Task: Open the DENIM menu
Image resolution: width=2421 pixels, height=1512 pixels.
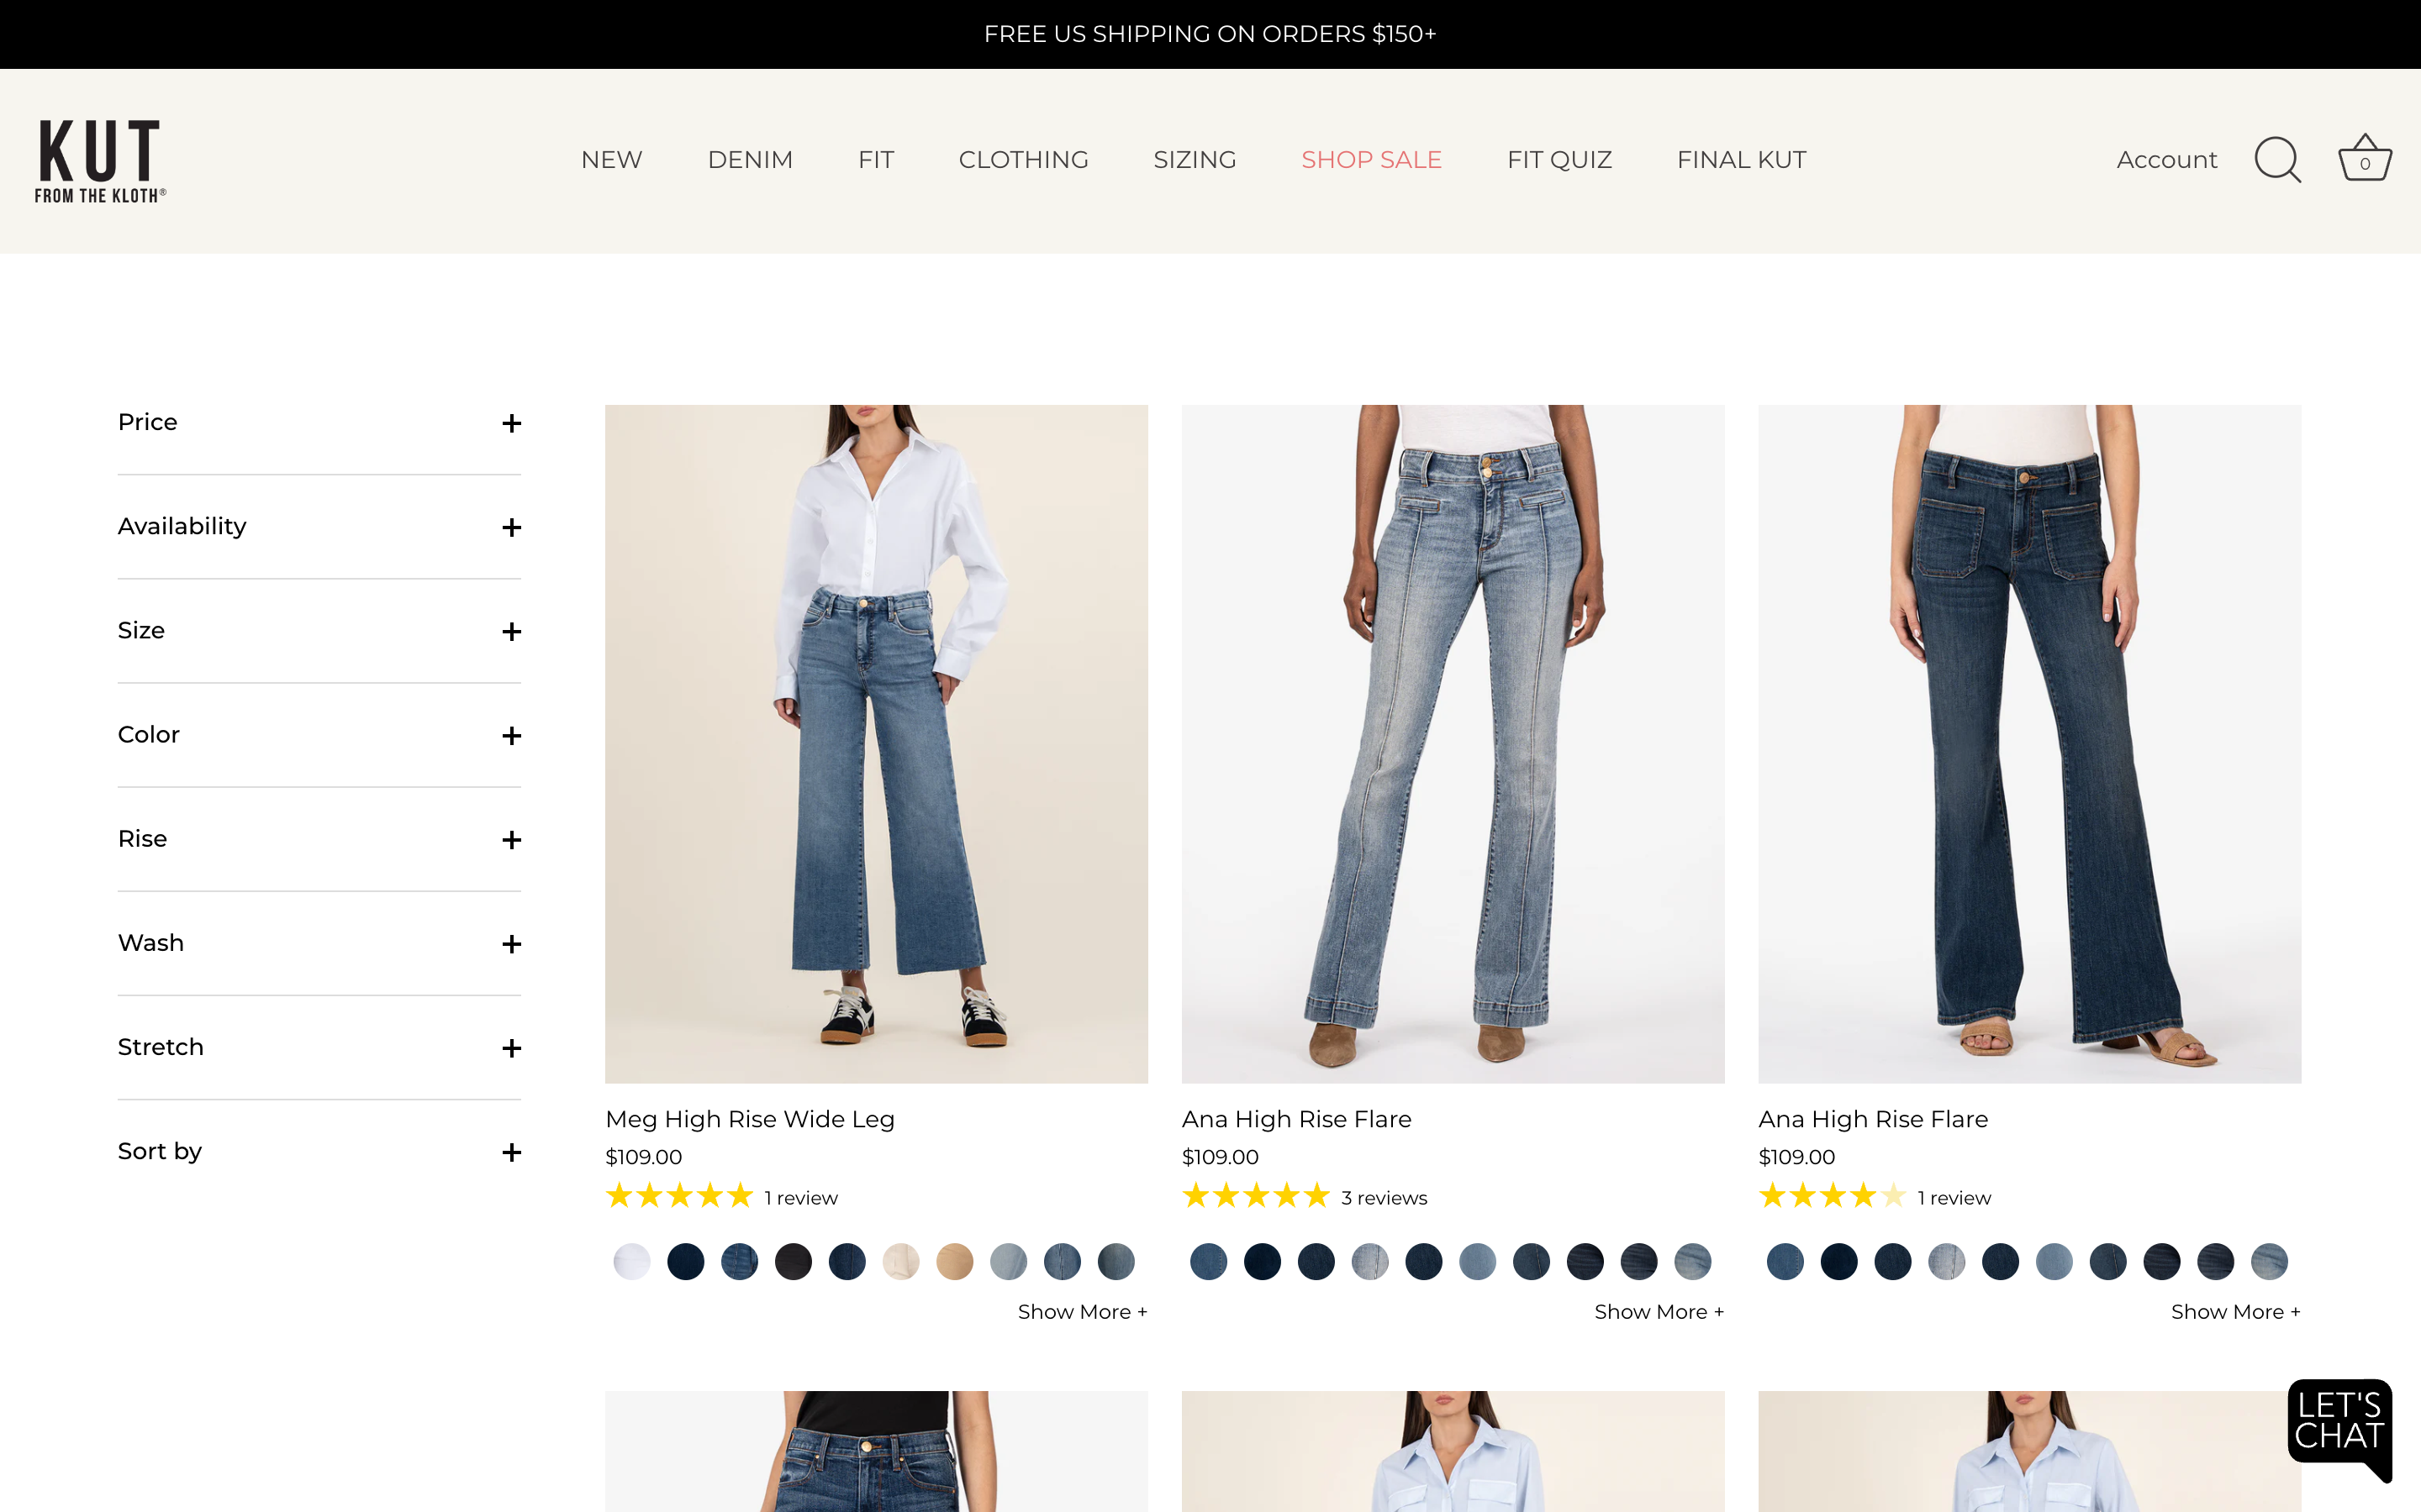Action: pos(749,159)
